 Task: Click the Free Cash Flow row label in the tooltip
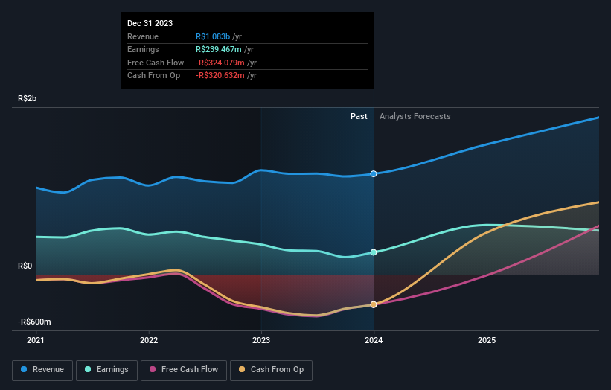click(156, 63)
